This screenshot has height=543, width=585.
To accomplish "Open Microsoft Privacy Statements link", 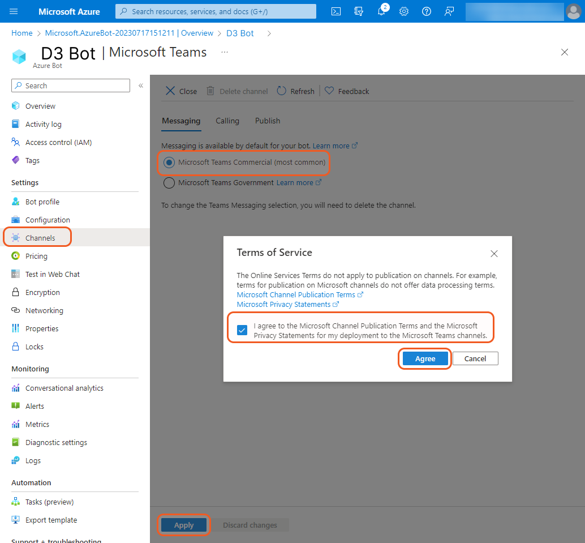I will point(287,305).
